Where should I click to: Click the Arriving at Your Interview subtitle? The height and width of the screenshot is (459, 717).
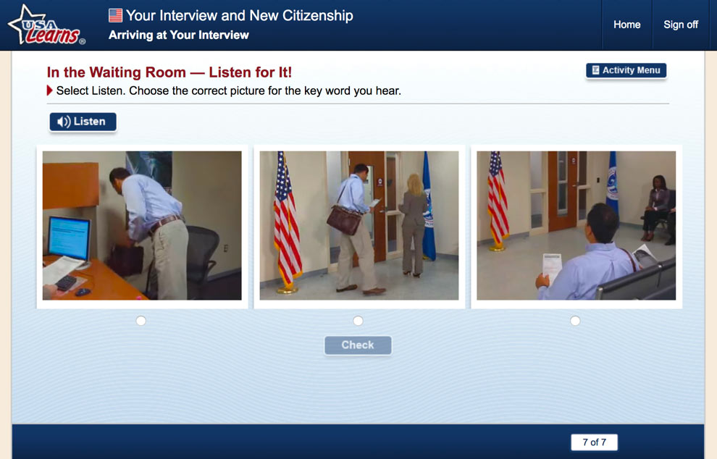(178, 35)
